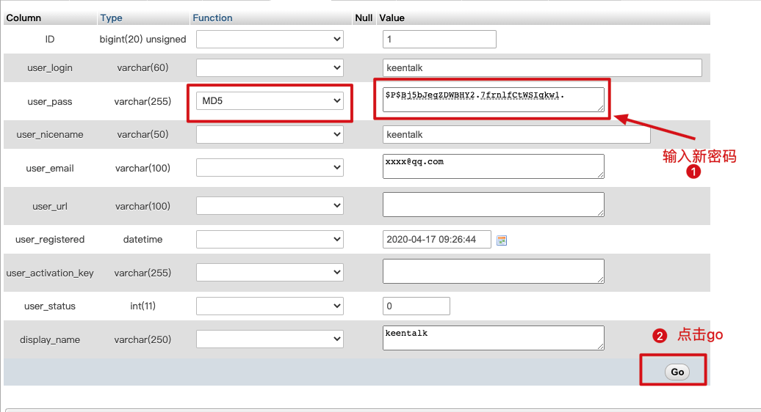Open Function dropdown for user_activation_key
761x412 pixels.
(270, 272)
